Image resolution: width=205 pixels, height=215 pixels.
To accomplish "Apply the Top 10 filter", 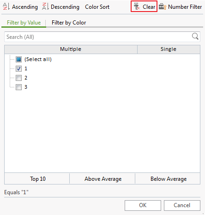I will tap(37, 178).
